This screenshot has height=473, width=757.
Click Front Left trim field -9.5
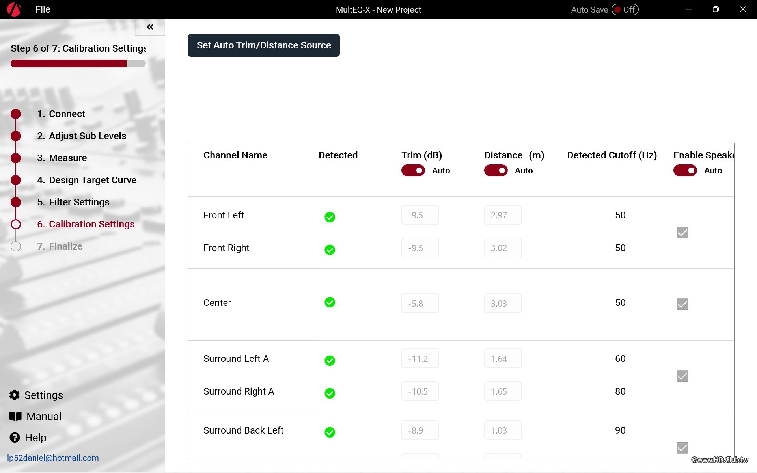420,215
